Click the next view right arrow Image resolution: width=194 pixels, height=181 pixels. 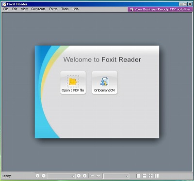pos(98,176)
